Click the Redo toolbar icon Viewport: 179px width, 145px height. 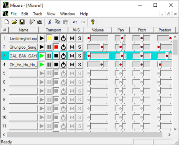(83, 22)
